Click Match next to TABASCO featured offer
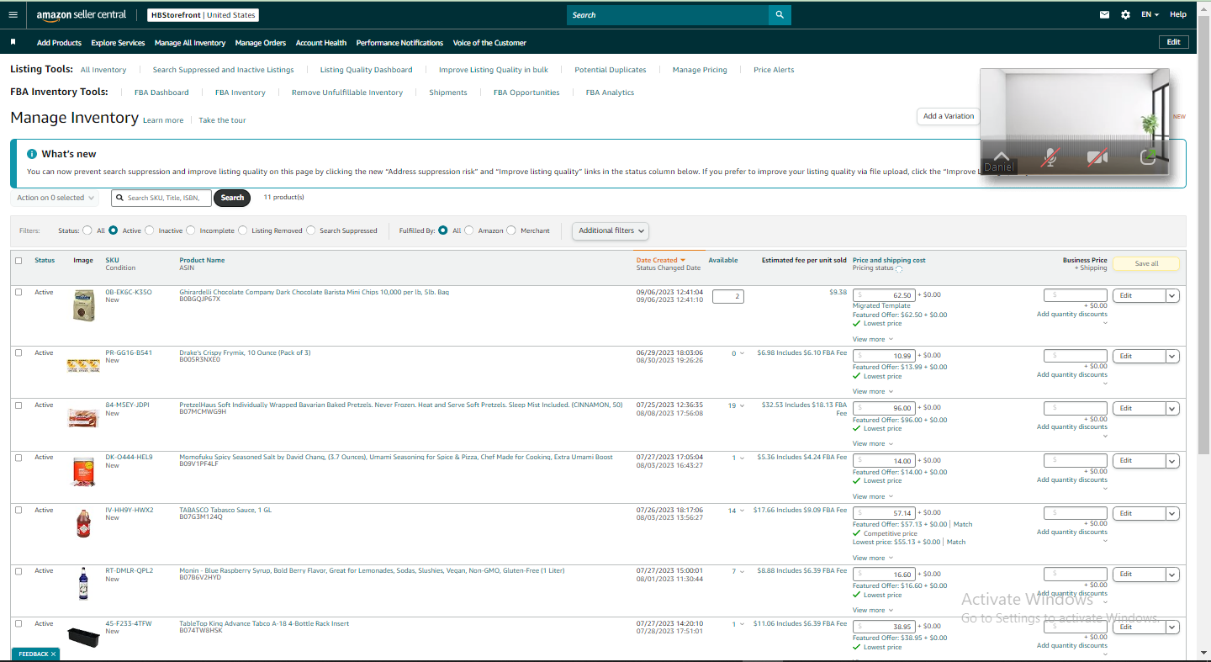 click(963, 524)
